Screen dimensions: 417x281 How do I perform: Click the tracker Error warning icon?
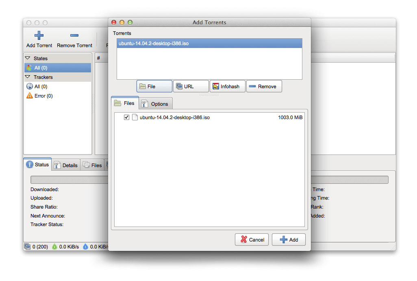(30, 96)
